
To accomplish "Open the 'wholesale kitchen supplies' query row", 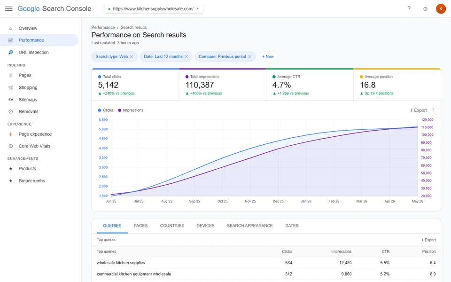I will coord(266,263).
